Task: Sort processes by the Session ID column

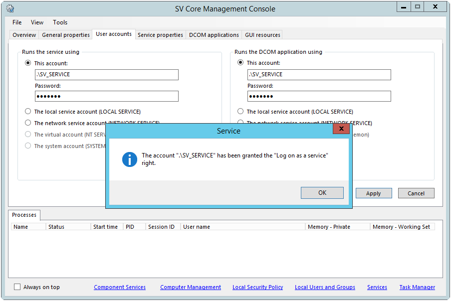Action: point(163,227)
